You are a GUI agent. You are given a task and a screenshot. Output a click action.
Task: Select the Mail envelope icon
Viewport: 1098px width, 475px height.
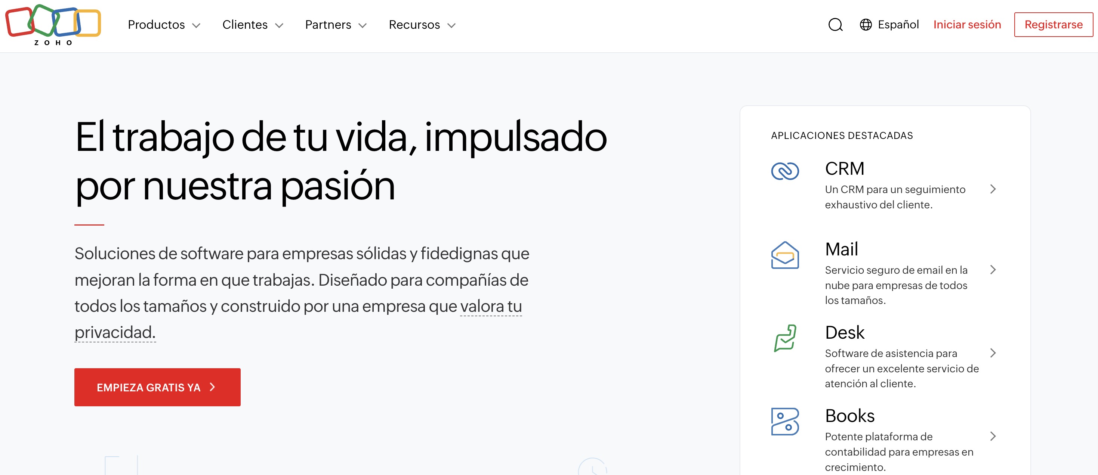[784, 254]
